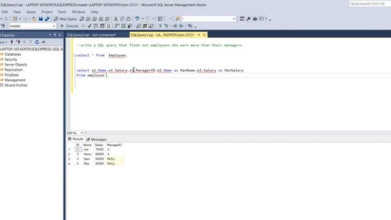Click the Open File folder icon
Viewport: 391px width, 220px height.
click(x=34, y=19)
